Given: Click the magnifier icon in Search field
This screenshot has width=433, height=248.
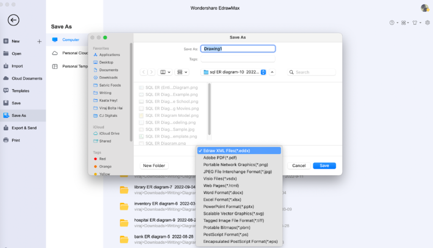Looking at the screenshot, I should coord(291,72).
